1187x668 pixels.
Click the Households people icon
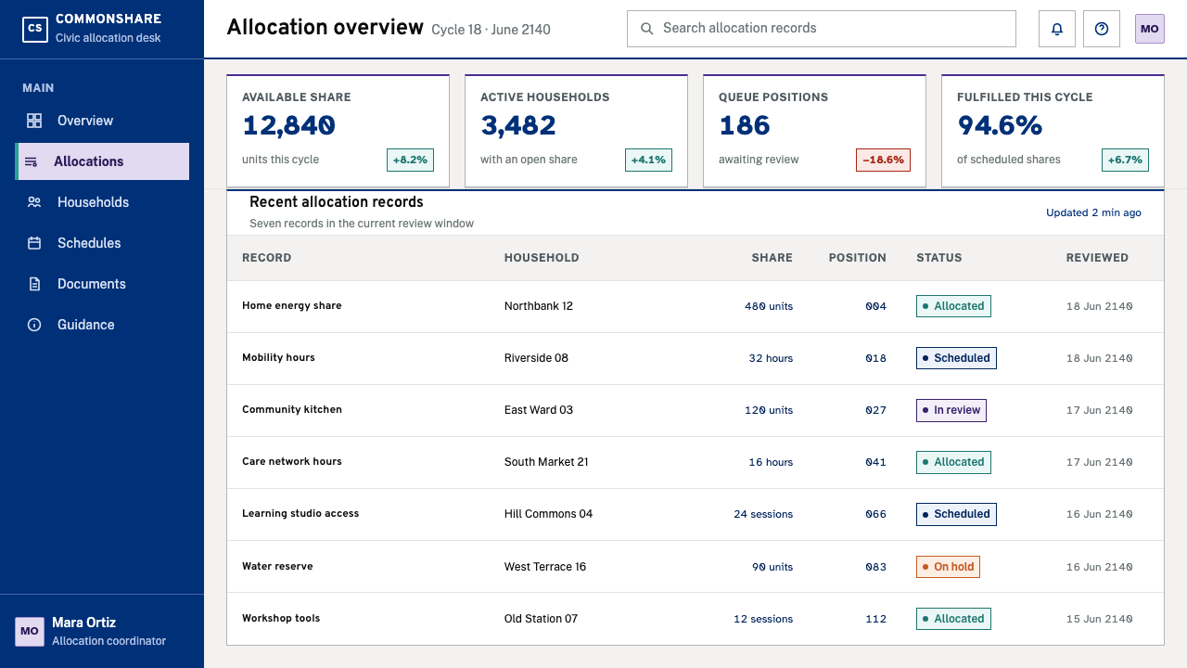(34, 202)
